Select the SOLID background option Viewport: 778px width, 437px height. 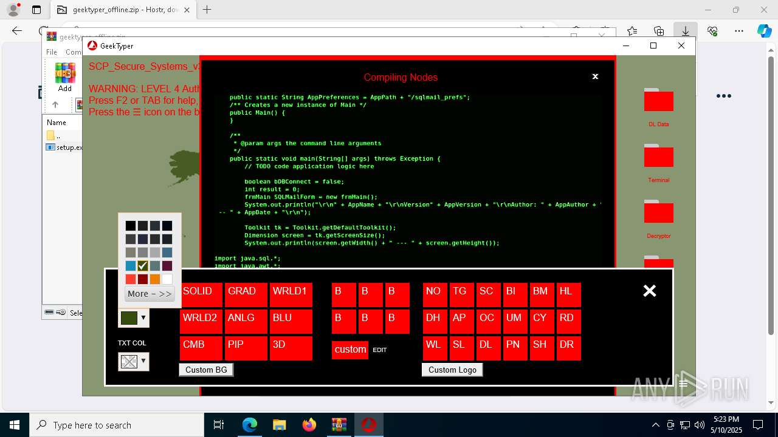(x=201, y=294)
